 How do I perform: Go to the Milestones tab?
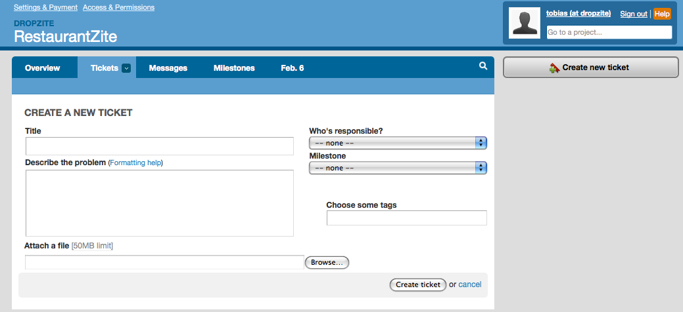pos(234,68)
